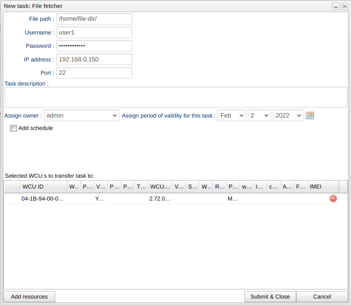Open the calendar date picker icon
This screenshot has width=351, height=306.
309,115
